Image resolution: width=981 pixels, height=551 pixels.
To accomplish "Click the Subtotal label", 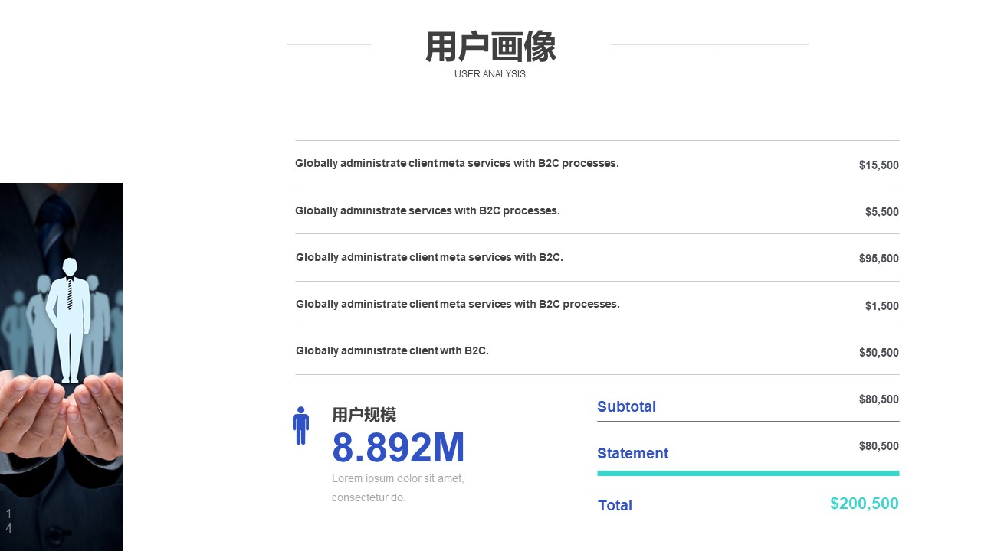I will coord(626,406).
